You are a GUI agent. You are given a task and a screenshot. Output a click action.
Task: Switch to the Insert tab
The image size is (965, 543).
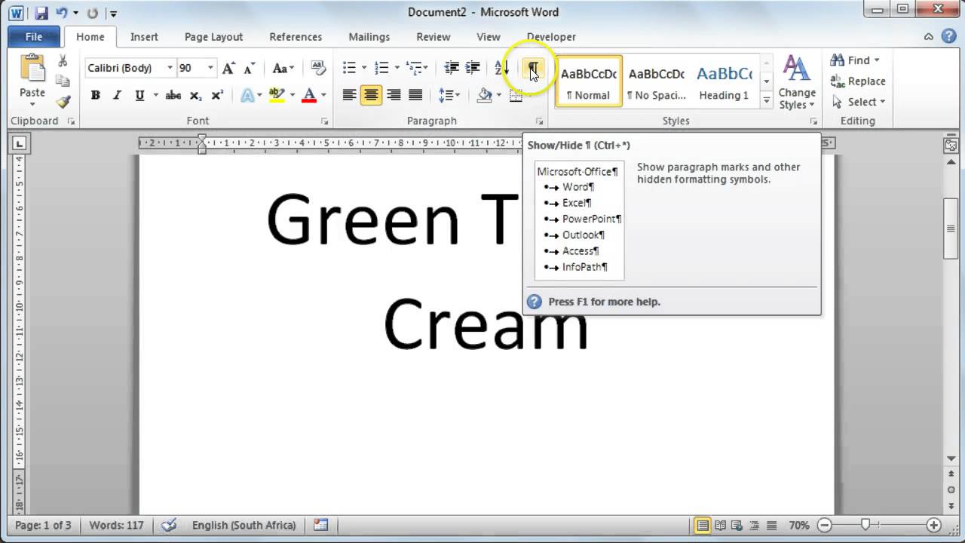(x=144, y=37)
